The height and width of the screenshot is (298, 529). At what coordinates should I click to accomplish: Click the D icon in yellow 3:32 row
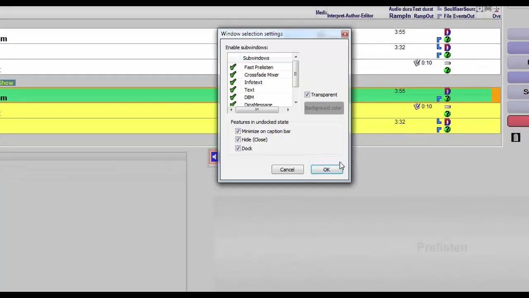point(447,122)
